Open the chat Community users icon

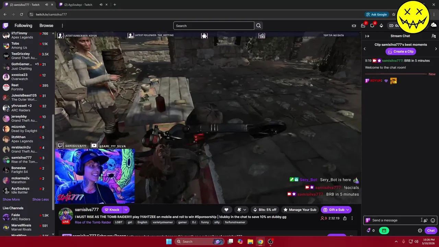point(434,36)
